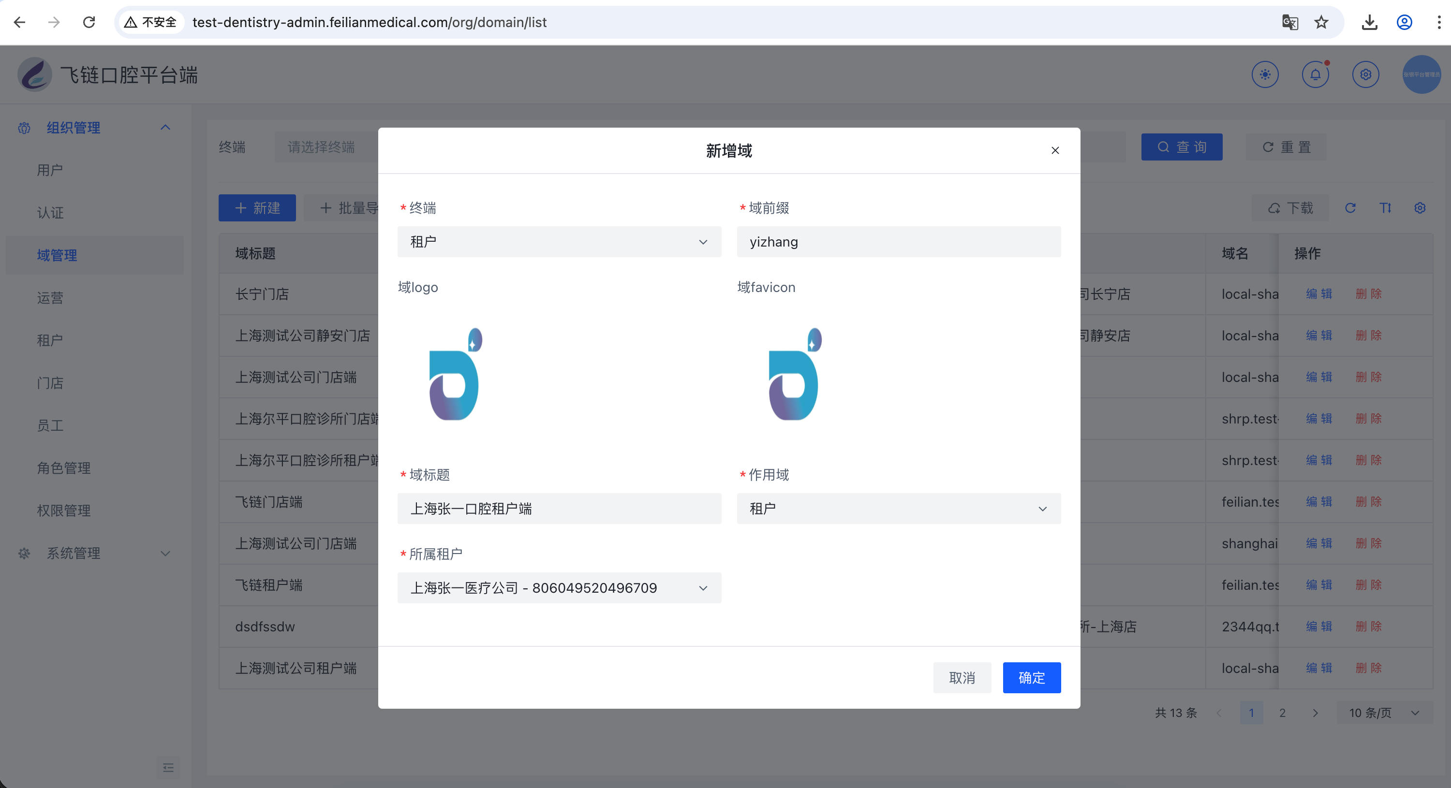1451x788 pixels.
Task: Open table column settings gear
Action: (1420, 208)
